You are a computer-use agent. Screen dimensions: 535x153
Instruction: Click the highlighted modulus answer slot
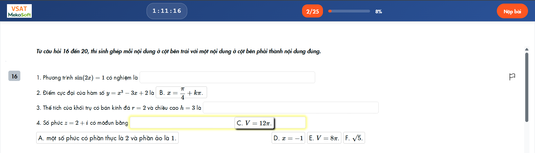[181, 123]
